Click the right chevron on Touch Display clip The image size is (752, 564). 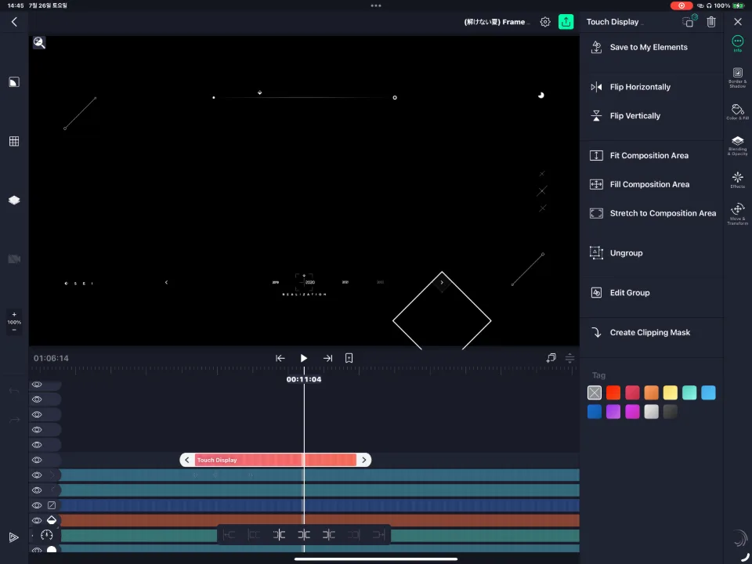[364, 460]
